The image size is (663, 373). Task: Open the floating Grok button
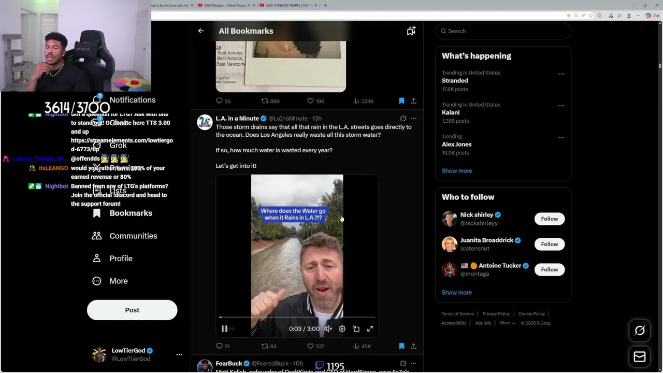[x=640, y=331]
